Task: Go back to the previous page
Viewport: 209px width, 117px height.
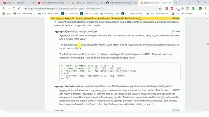Action: point(4,8)
